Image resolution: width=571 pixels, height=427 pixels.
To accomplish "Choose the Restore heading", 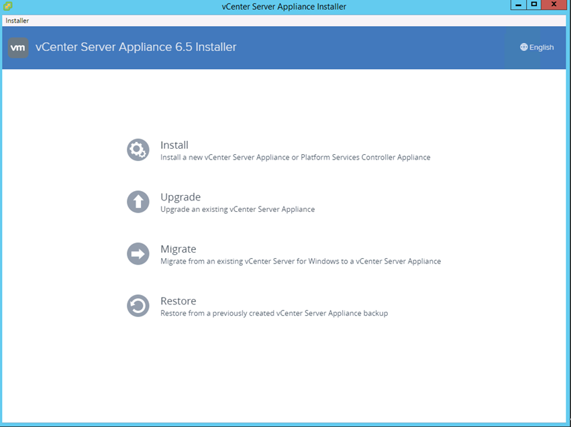I will [178, 302].
